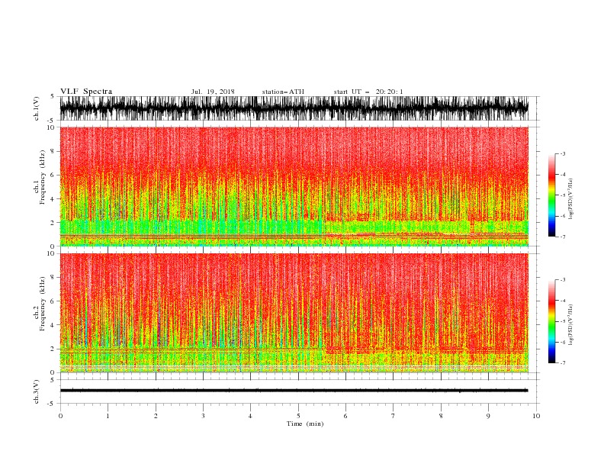604x467 pixels.
Task: Click the "0" tick on the time axis
Action: pos(60,416)
